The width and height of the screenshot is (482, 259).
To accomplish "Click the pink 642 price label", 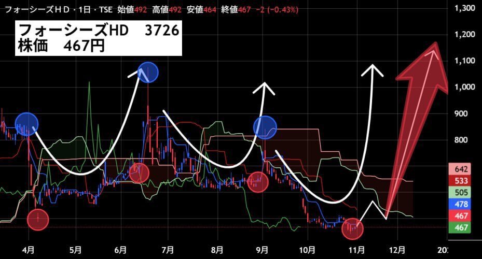I will click(461, 169).
